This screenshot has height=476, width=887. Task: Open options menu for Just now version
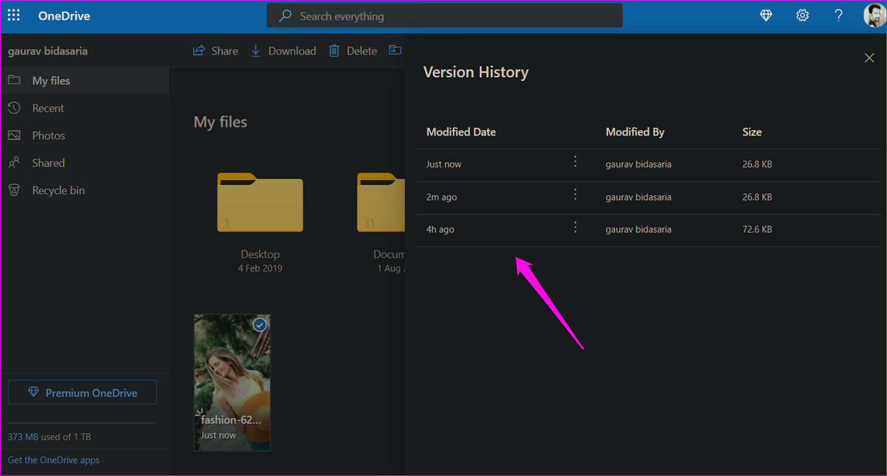[575, 162]
